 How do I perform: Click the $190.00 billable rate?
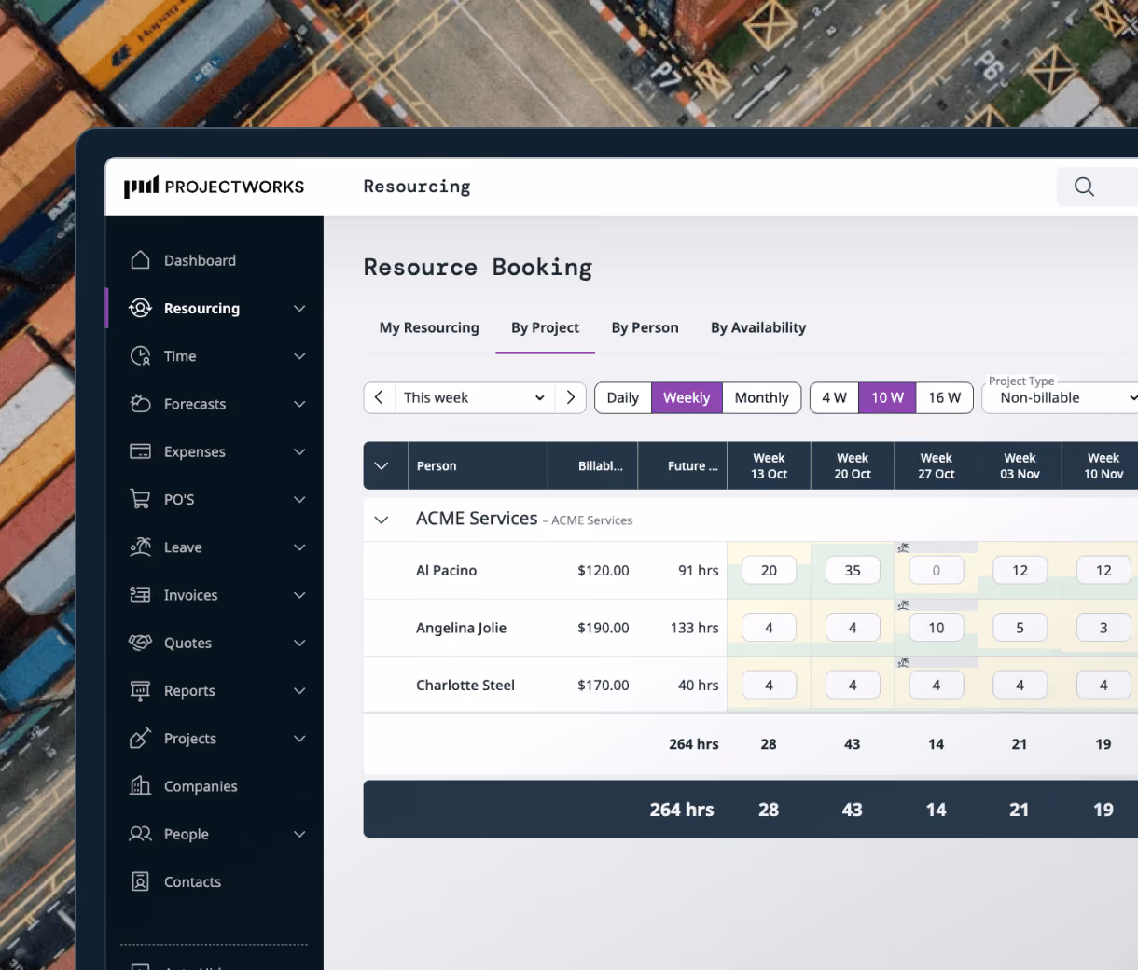pyautogui.click(x=604, y=628)
